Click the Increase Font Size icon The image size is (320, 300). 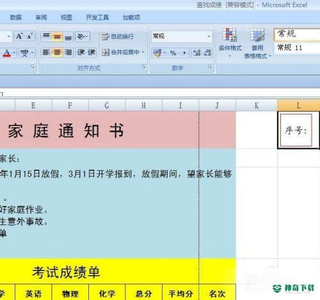tap(19, 36)
